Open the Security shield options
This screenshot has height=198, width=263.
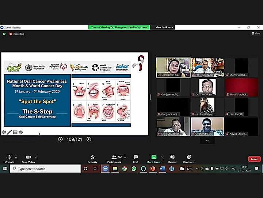(92, 158)
